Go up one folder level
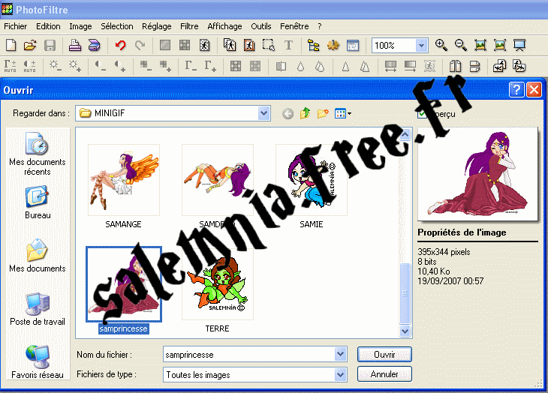Viewport: 548px width, 393px height. click(x=306, y=114)
